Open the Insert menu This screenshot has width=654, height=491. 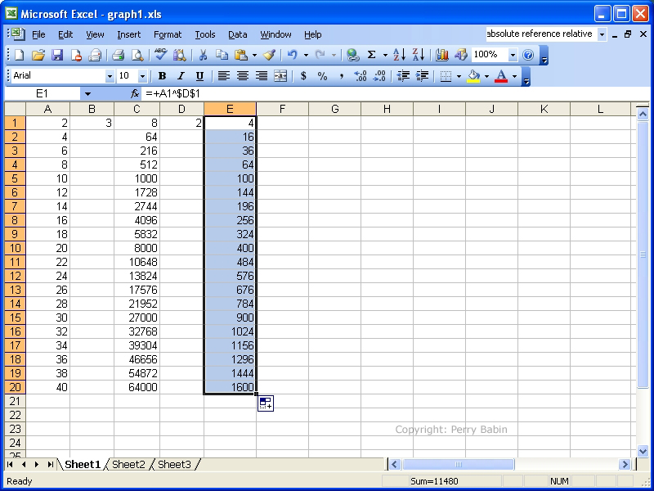pos(128,34)
